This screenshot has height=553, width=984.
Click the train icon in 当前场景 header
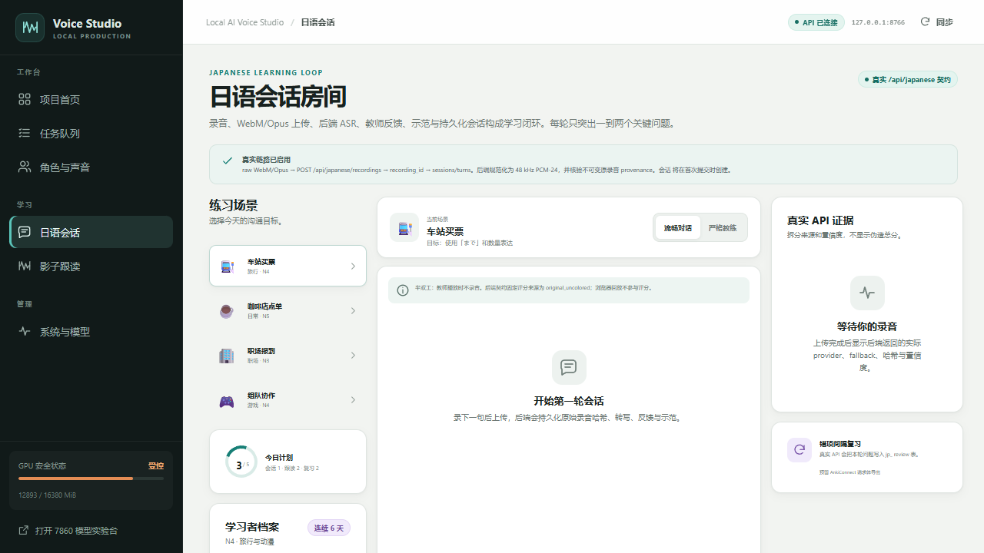404,227
